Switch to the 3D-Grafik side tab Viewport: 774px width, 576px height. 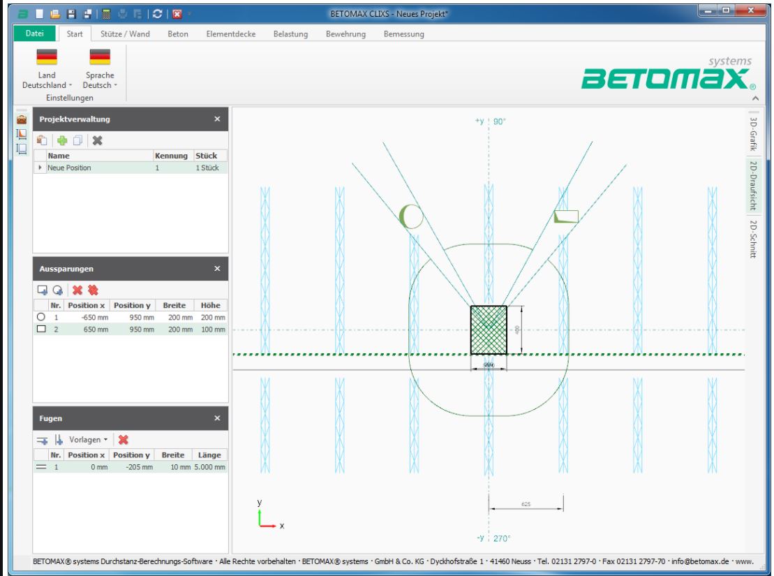(x=753, y=133)
